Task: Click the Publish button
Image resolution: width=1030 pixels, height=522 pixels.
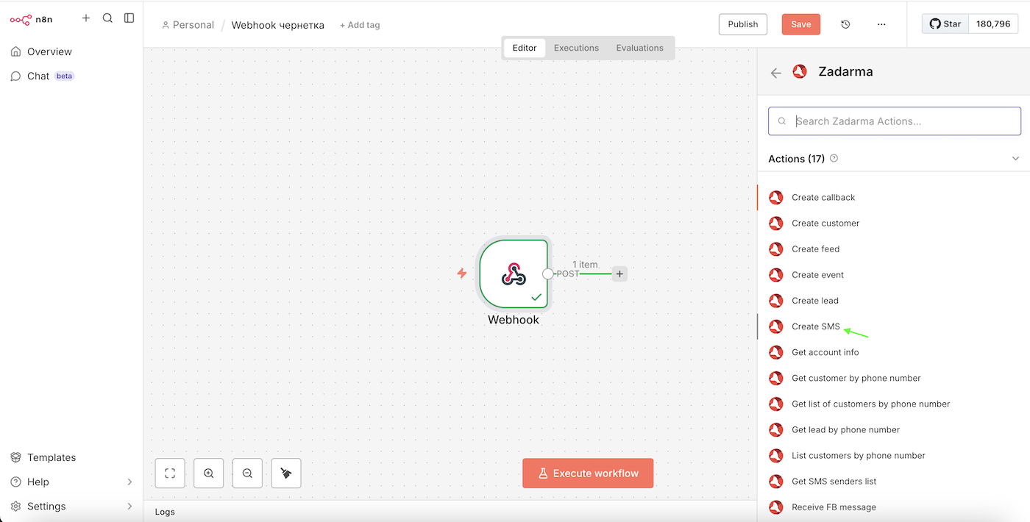Action: click(743, 24)
